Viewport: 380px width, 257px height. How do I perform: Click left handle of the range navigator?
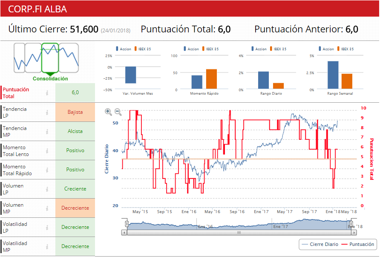[127, 223]
